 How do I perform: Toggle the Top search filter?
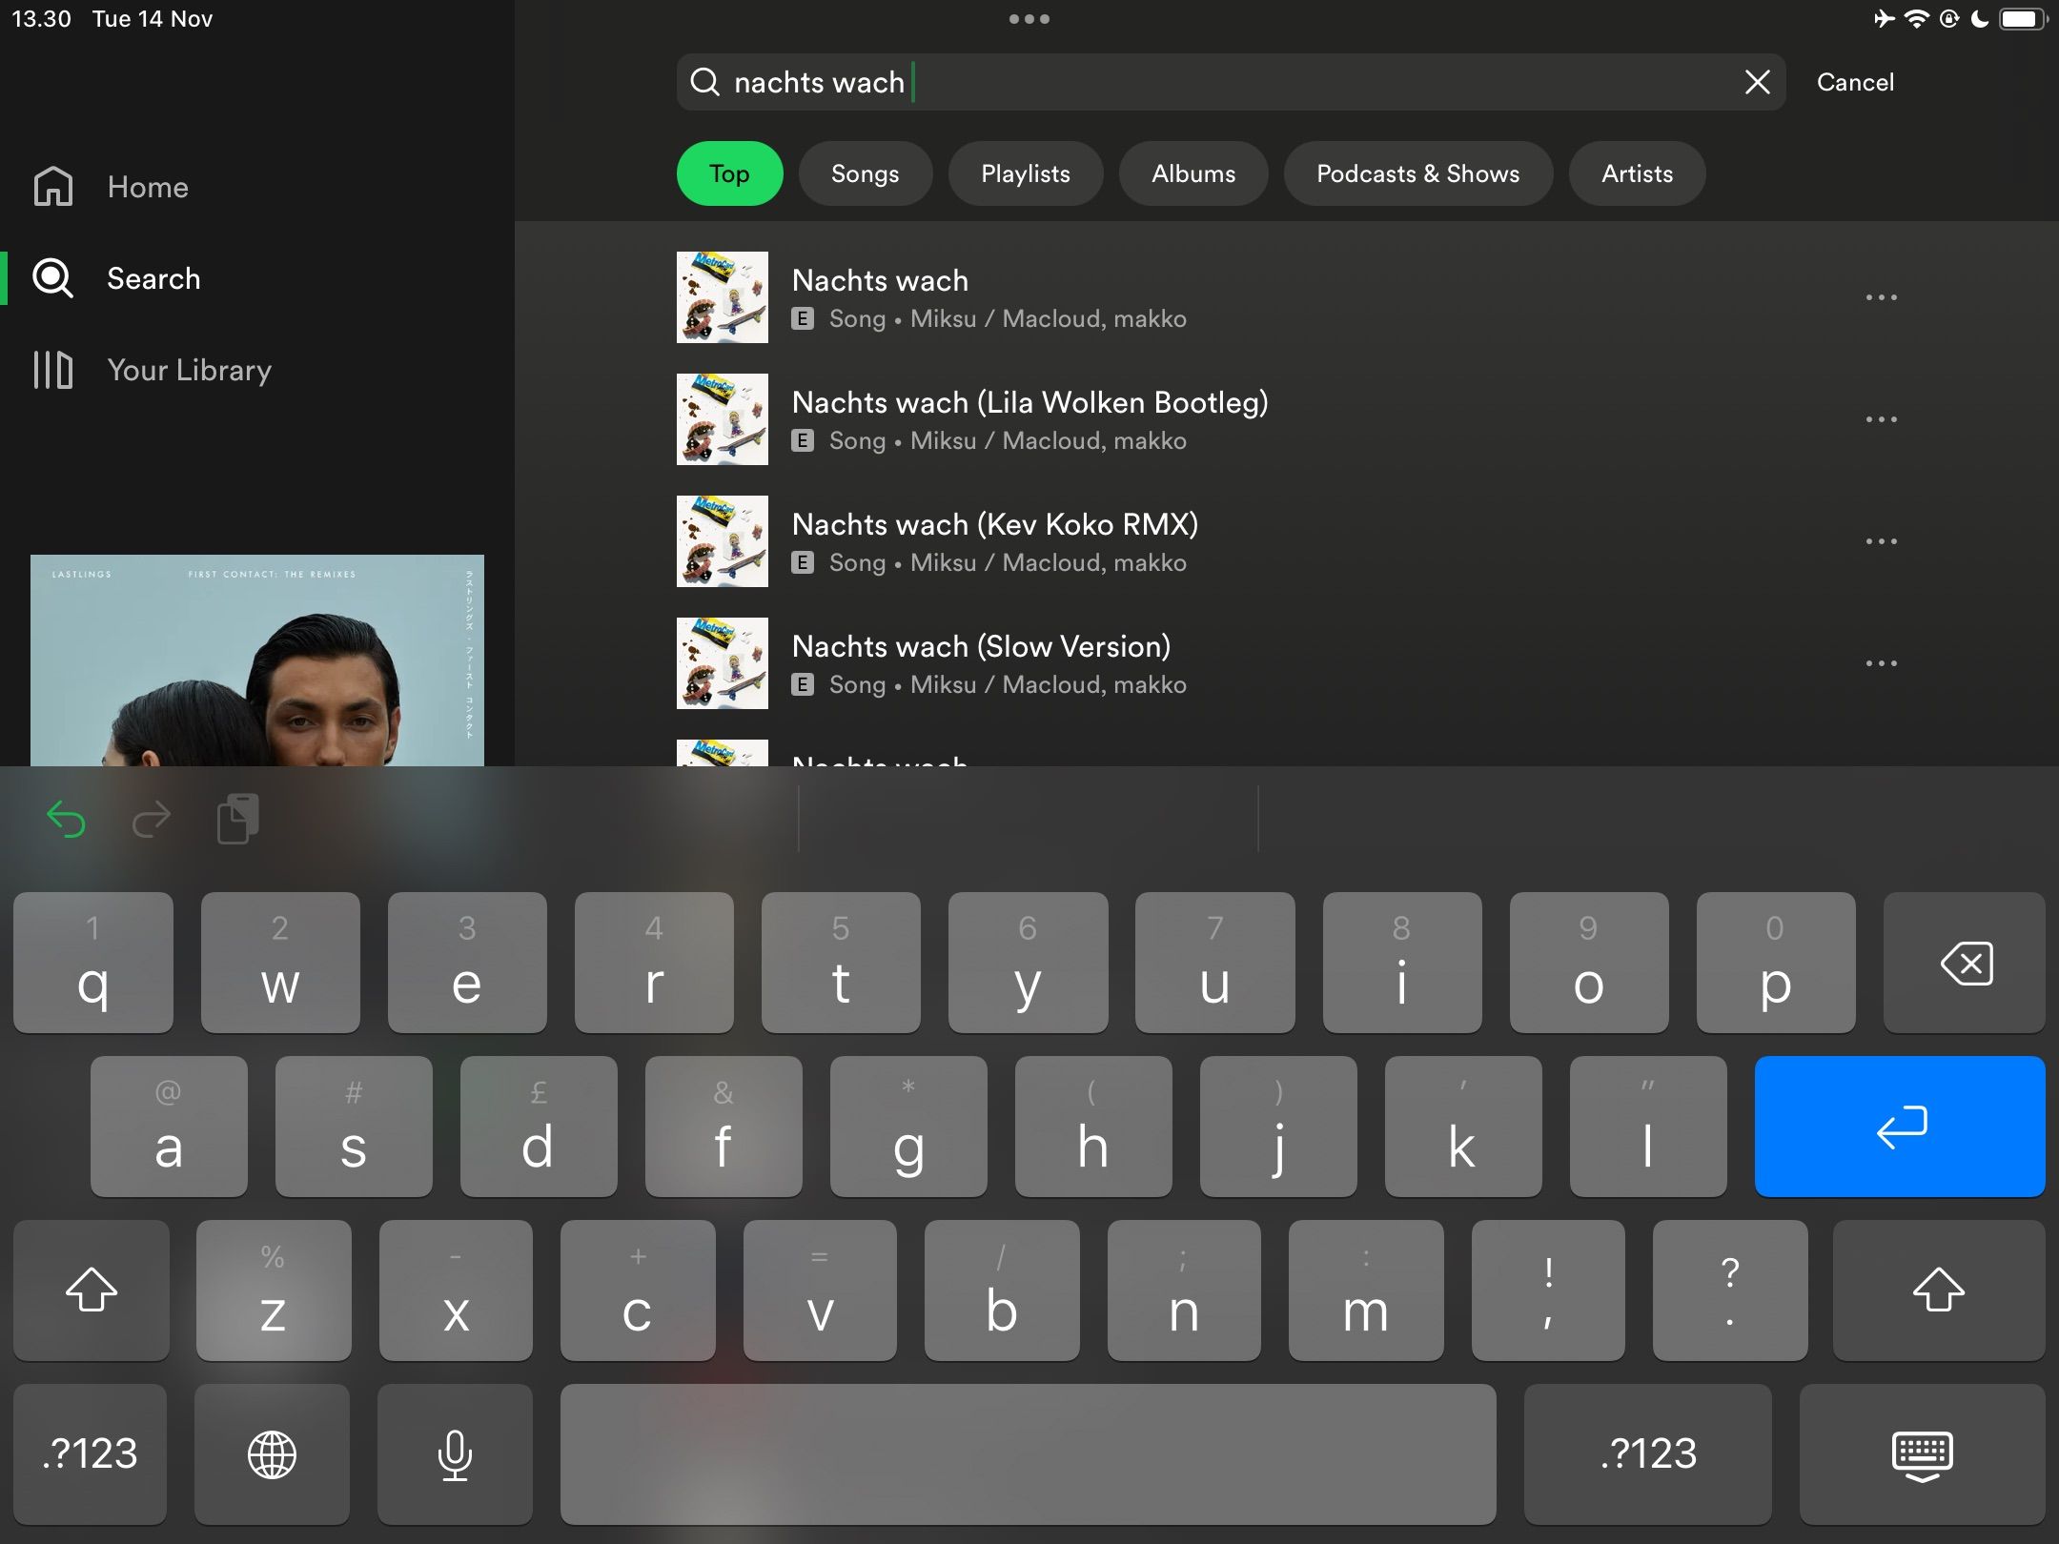pyautogui.click(x=729, y=173)
